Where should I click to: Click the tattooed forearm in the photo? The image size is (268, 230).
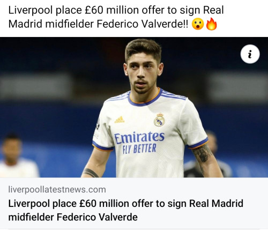click(x=205, y=160)
